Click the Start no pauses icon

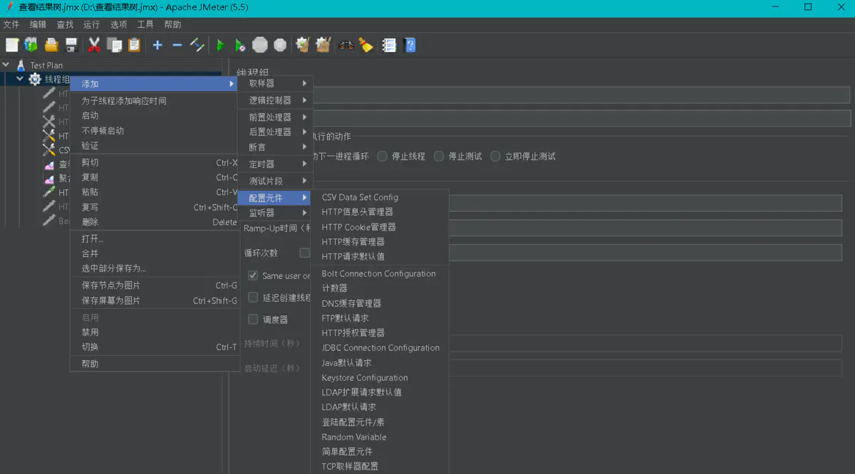pos(240,45)
